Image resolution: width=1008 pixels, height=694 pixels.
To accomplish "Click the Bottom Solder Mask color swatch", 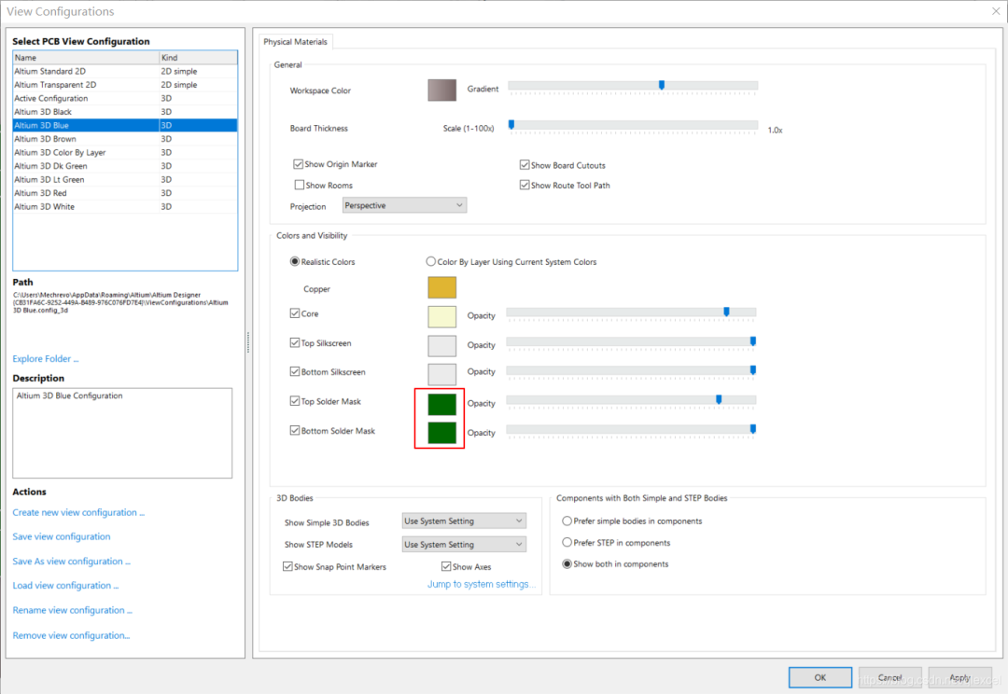I will coord(441,432).
